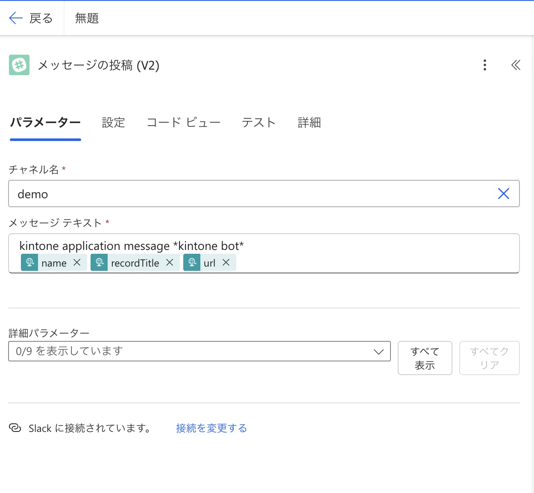Open the コード ビュー tab
This screenshot has height=493, width=534.
[184, 123]
